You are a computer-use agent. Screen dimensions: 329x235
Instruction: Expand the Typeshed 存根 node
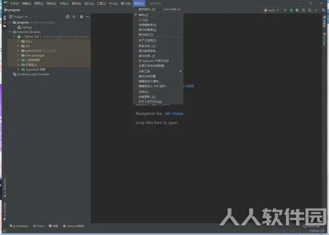click(19, 69)
